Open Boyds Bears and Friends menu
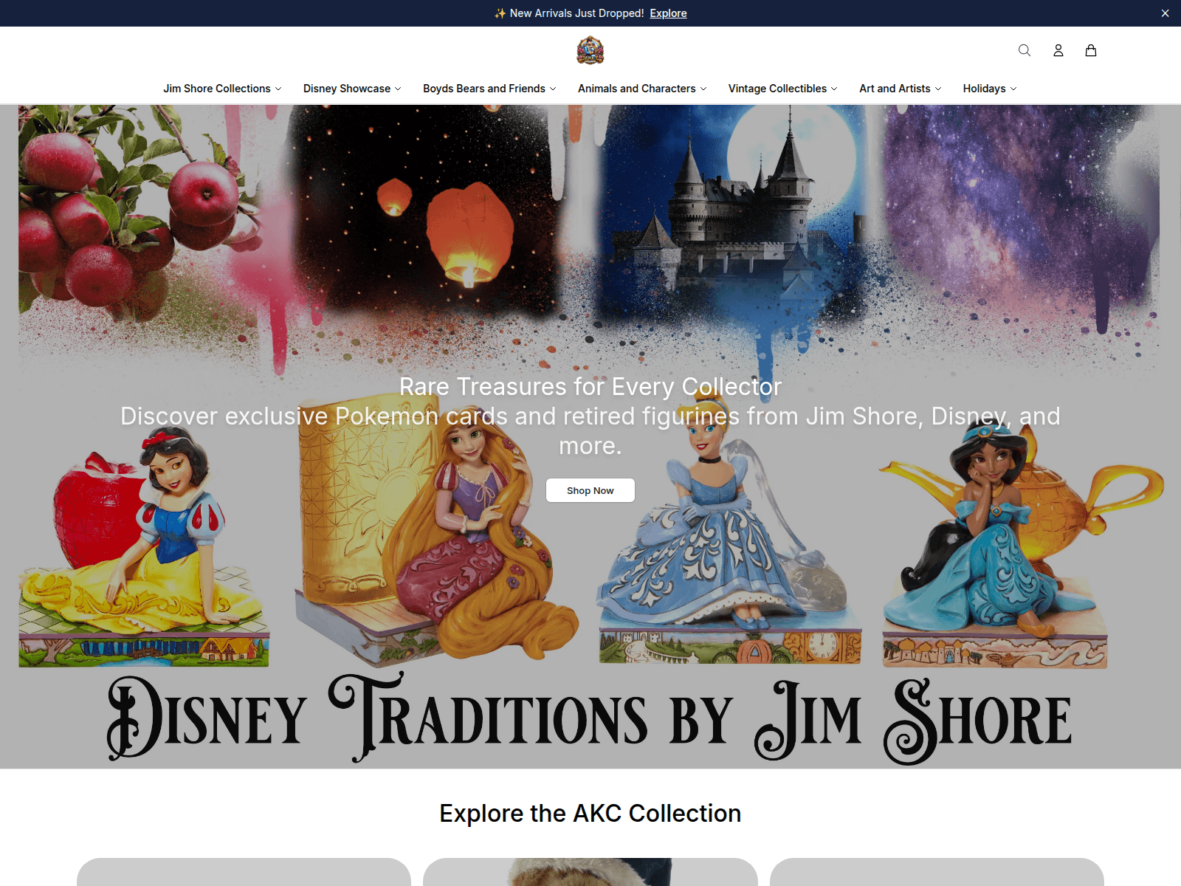Image resolution: width=1181 pixels, height=886 pixels. click(489, 89)
